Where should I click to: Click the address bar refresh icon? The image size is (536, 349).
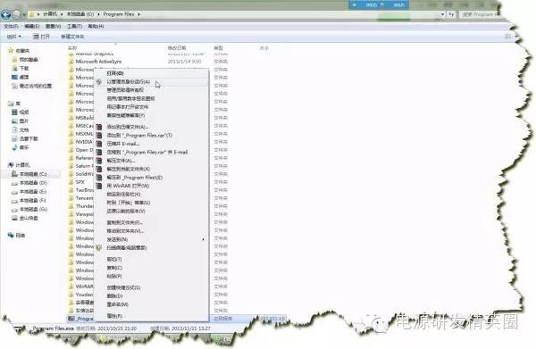pos(451,14)
